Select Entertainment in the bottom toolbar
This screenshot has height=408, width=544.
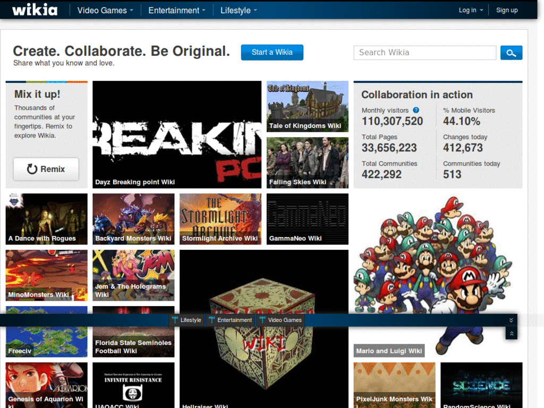[x=231, y=320]
